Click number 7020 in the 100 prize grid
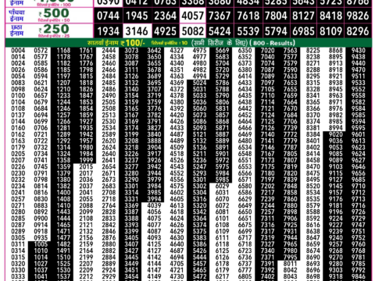This screenshot has width=375, height=281. click(268, 50)
